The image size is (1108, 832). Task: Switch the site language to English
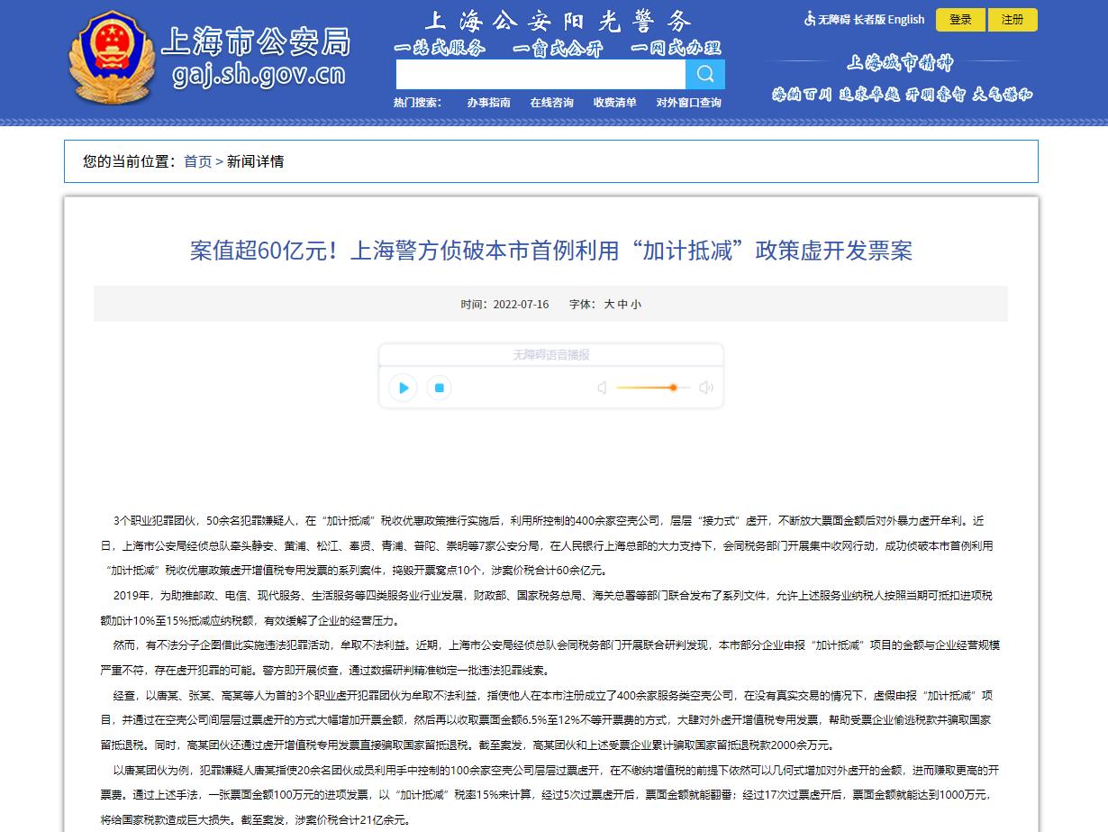click(x=904, y=19)
